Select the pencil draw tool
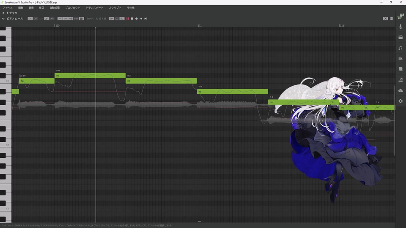The height and width of the screenshot is (228, 406). [x=36, y=19]
